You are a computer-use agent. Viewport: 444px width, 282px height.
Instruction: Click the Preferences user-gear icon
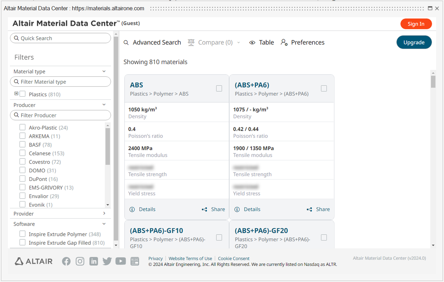pyautogui.click(x=284, y=42)
